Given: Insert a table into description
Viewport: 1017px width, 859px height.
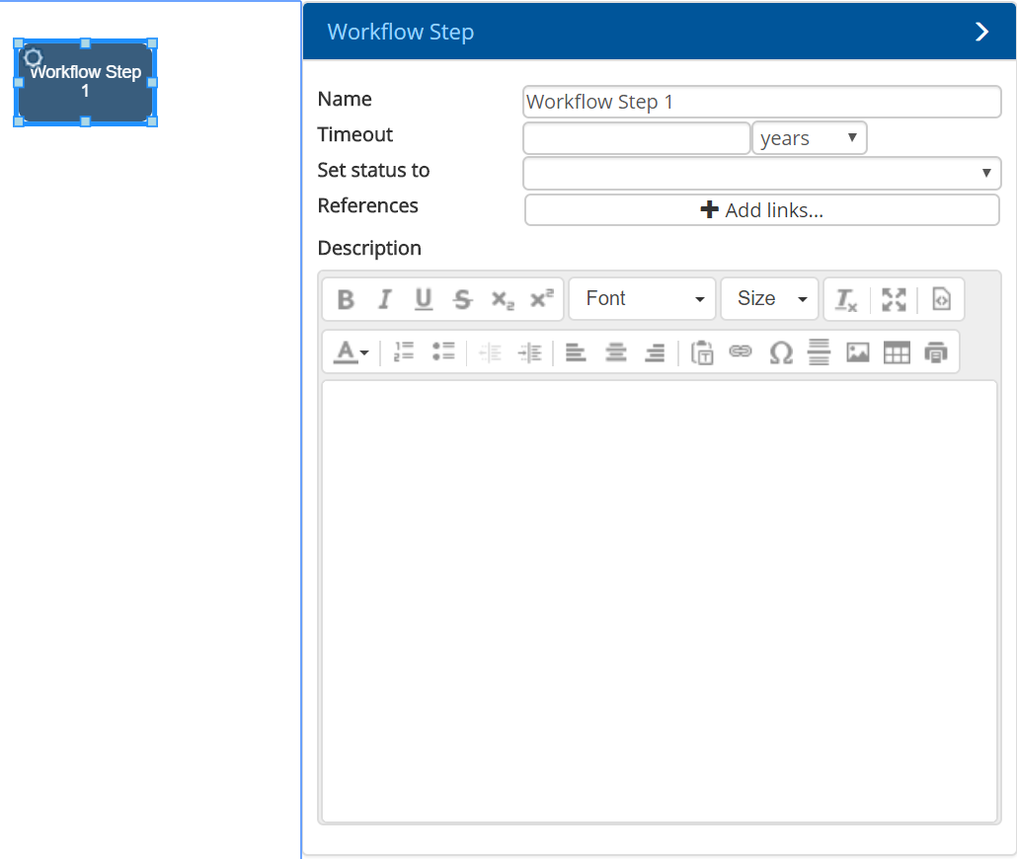Looking at the screenshot, I should click(897, 352).
